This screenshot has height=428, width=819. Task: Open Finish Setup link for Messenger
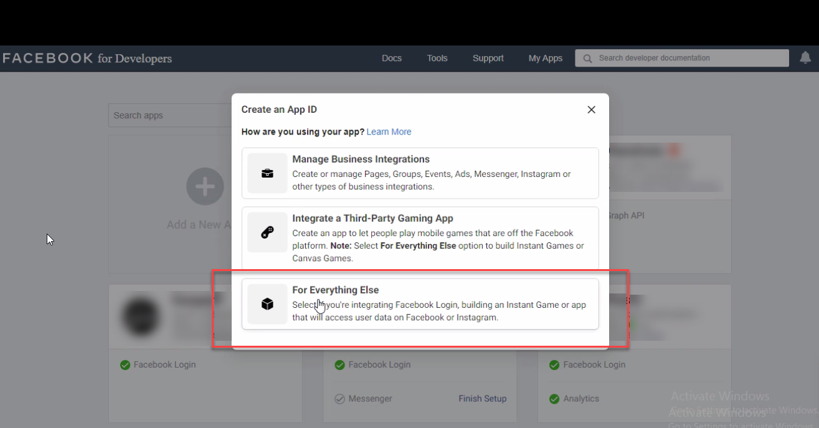tap(483, 399)
